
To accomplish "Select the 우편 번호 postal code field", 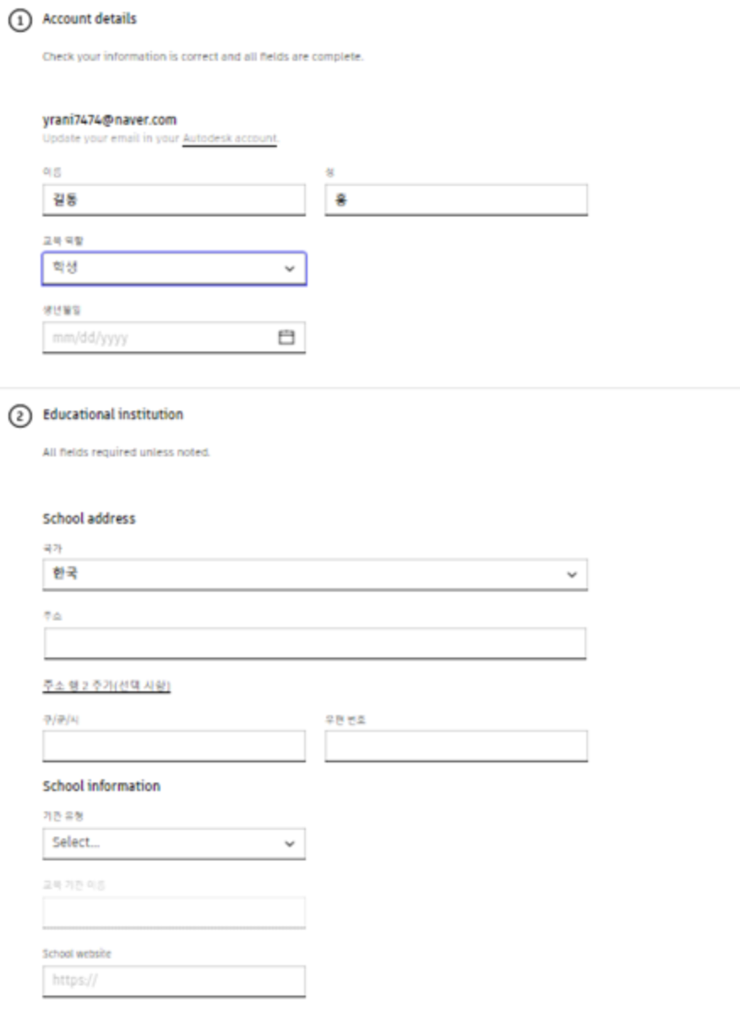I will (456, 746).
